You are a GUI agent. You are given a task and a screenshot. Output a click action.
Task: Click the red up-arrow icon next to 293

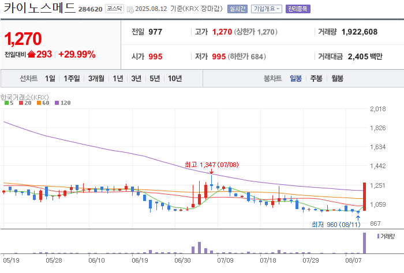pyautogui.click(x=31, y=54)
